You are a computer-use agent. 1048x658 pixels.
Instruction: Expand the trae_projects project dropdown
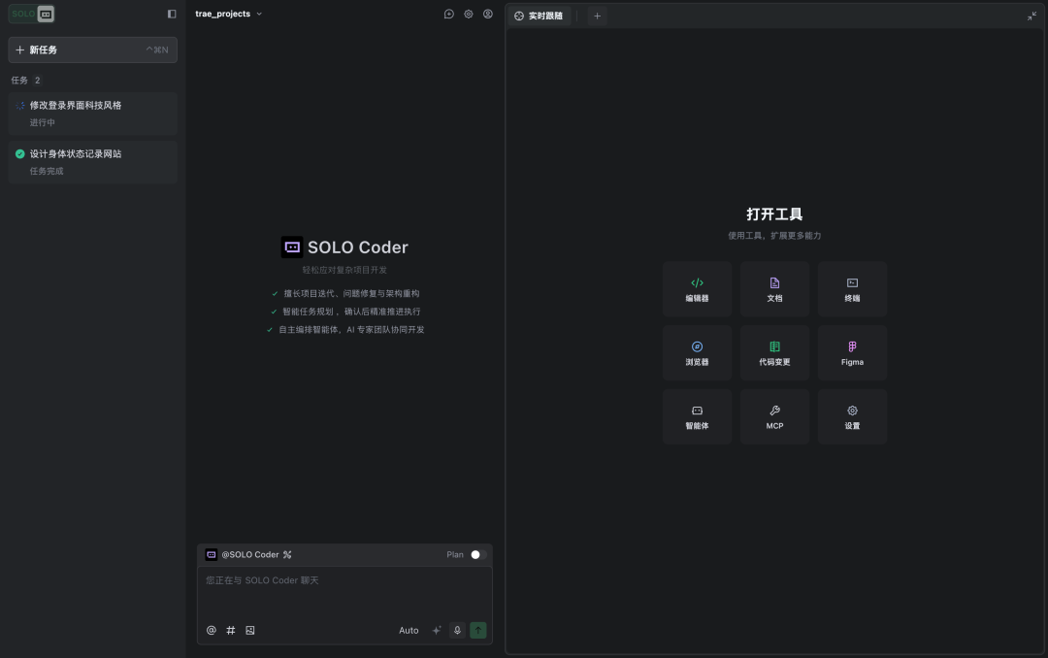[x=229, y=14]
